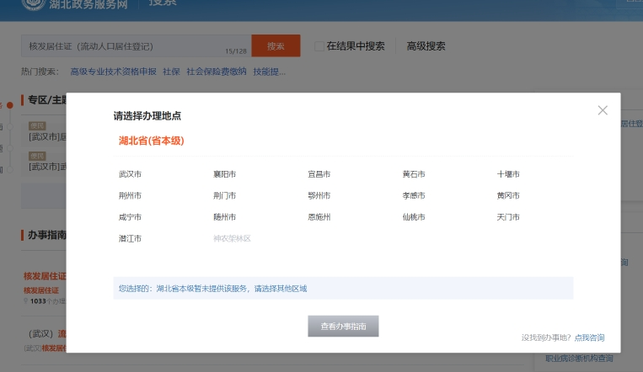
Task: Choose 黄石市 as location
Action: pyautogui.click(x=414, y=174)
